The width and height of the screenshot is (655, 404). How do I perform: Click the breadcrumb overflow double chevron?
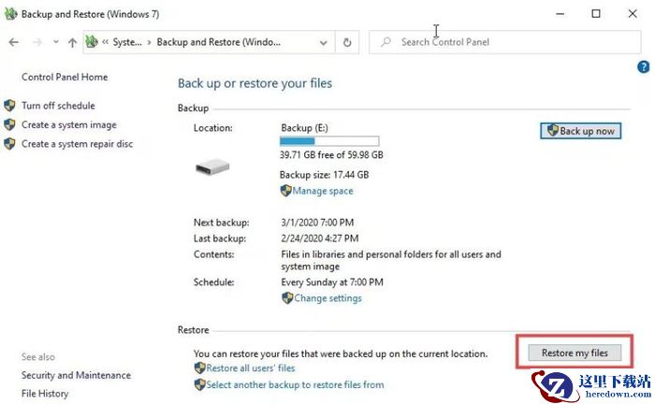105,42
